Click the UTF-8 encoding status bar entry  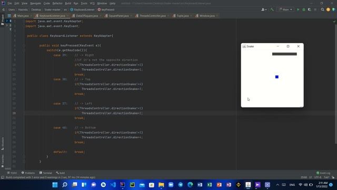coord(318,177)
